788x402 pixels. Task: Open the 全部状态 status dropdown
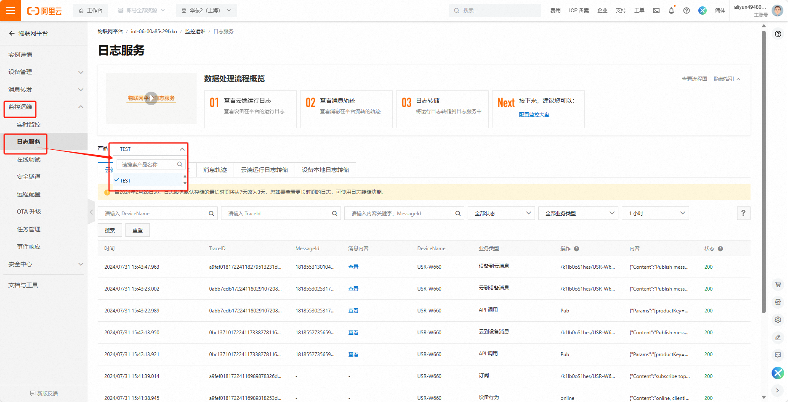coord(501,214)
